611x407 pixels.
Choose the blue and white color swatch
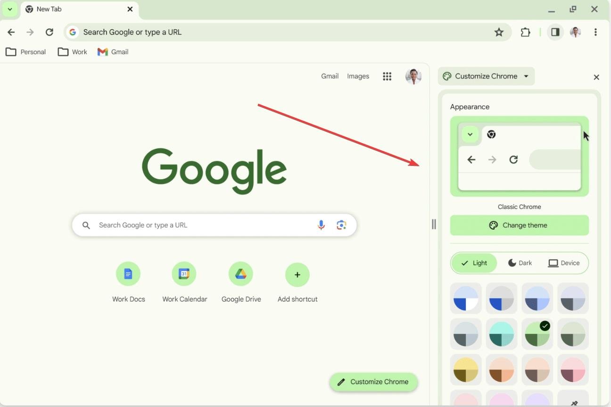coord(466,299)
